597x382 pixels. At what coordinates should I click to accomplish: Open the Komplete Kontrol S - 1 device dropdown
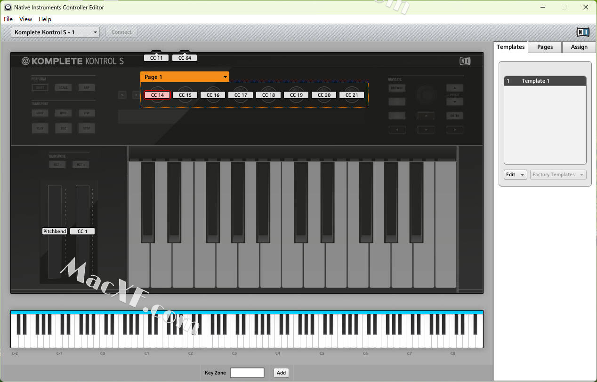[56, 32]
